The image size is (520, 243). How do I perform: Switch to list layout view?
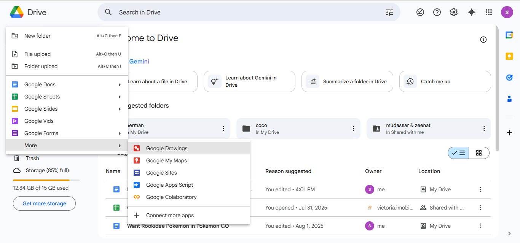(459, 153)
